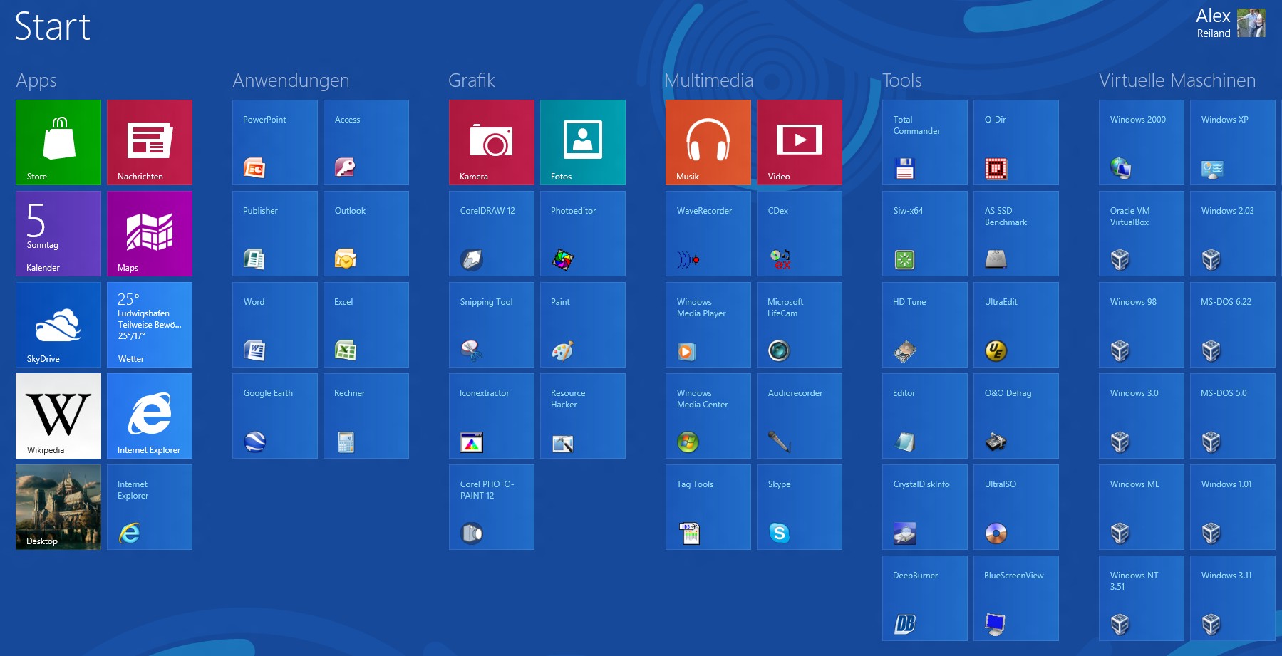Image resolution: width=1282 pixels, height=656 pixels.
Task: Open the Microsoft LifeCam tile
Action: tap(800, 325)
